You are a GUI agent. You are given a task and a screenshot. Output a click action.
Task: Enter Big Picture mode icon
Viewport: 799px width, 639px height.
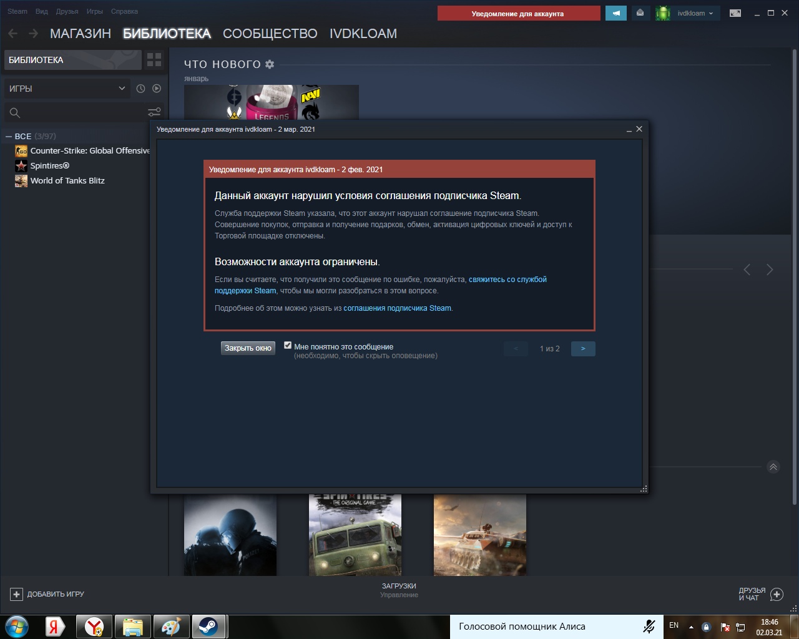tap(735, 13)
